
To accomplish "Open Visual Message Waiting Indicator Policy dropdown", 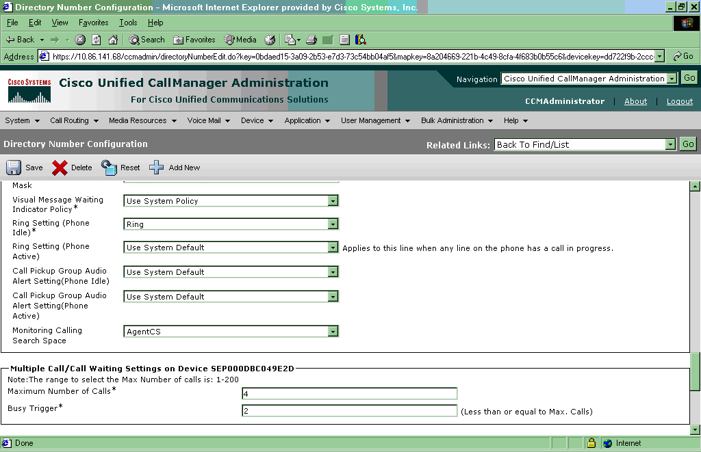I will [333, 201].
